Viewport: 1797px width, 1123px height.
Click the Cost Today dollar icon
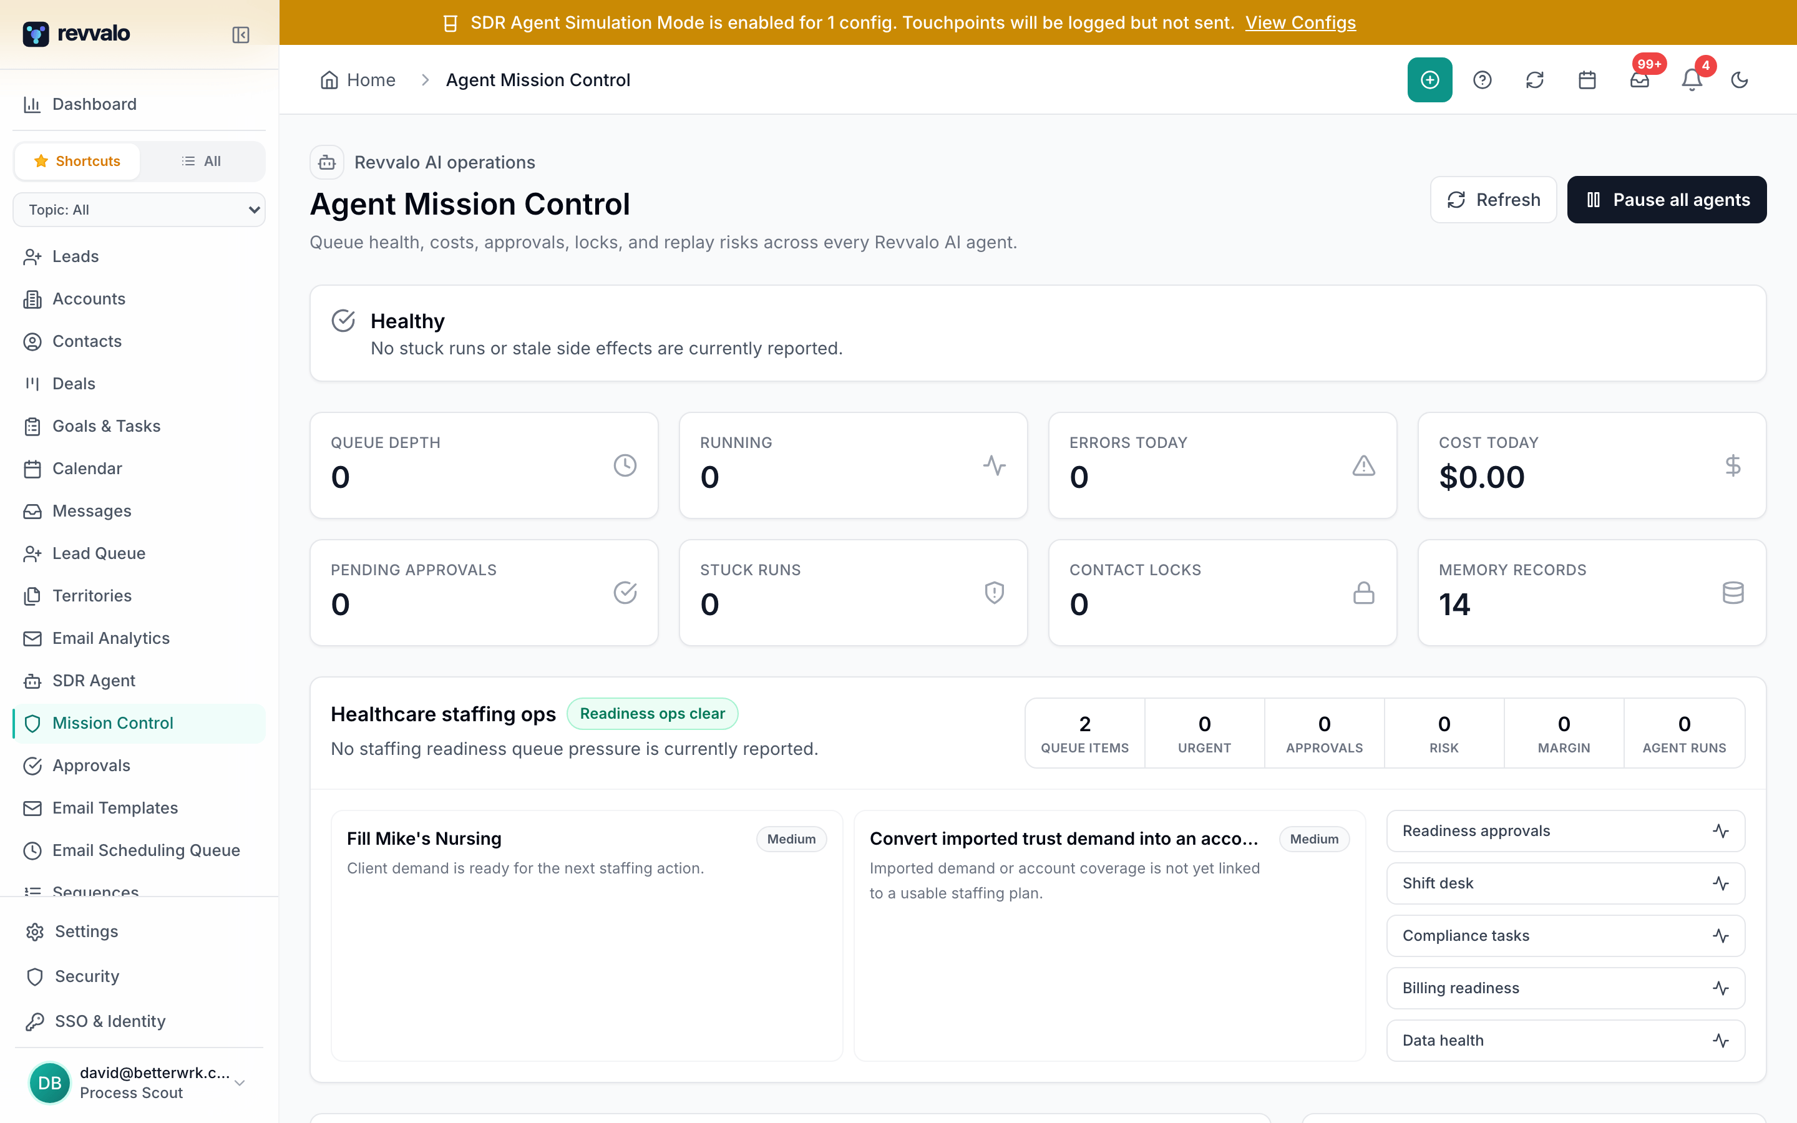1732,465
